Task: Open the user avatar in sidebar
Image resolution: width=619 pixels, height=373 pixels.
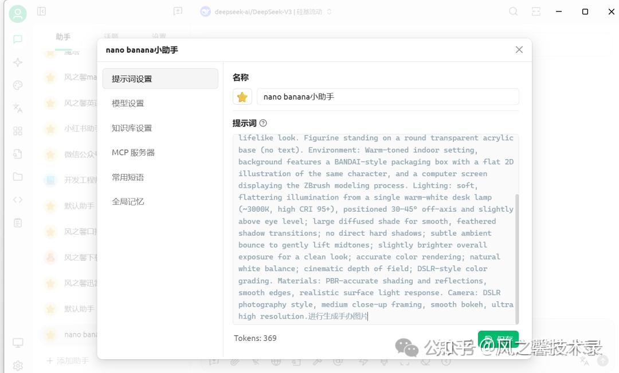Action: (18, 14)
